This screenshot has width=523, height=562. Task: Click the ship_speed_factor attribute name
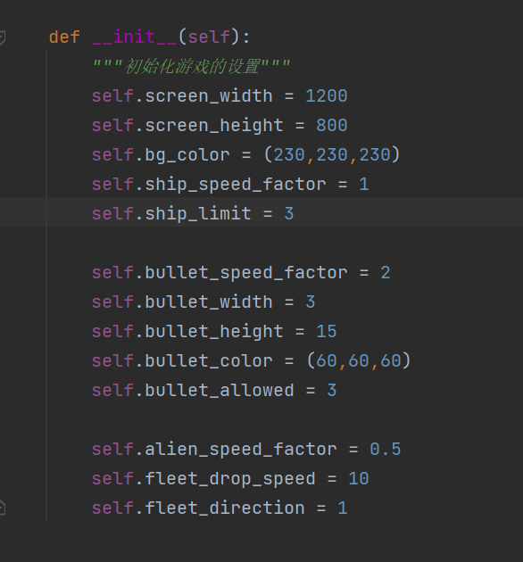236,185
